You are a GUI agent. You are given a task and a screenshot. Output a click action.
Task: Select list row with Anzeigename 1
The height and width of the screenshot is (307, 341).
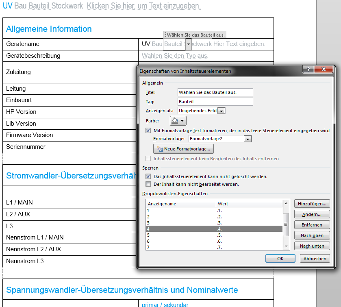(x=214, y=211)
